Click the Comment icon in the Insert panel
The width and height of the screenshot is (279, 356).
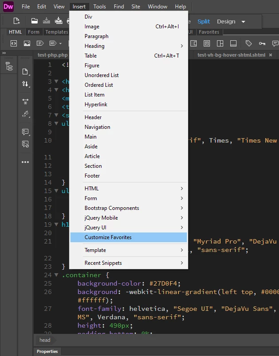click(275, 43)
